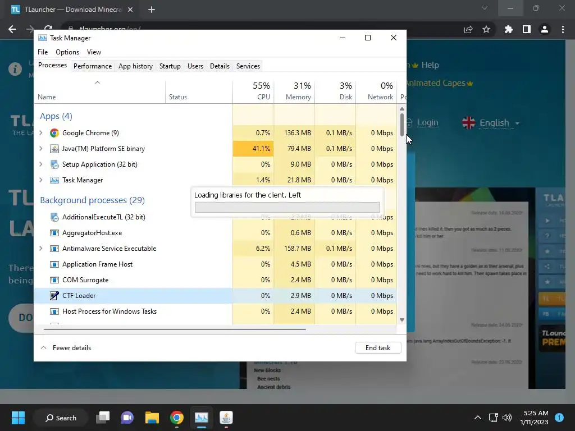Screen dimensions: 575x431
Task: Expand the Google Chrome (9) process group
Action: [40, 133]
